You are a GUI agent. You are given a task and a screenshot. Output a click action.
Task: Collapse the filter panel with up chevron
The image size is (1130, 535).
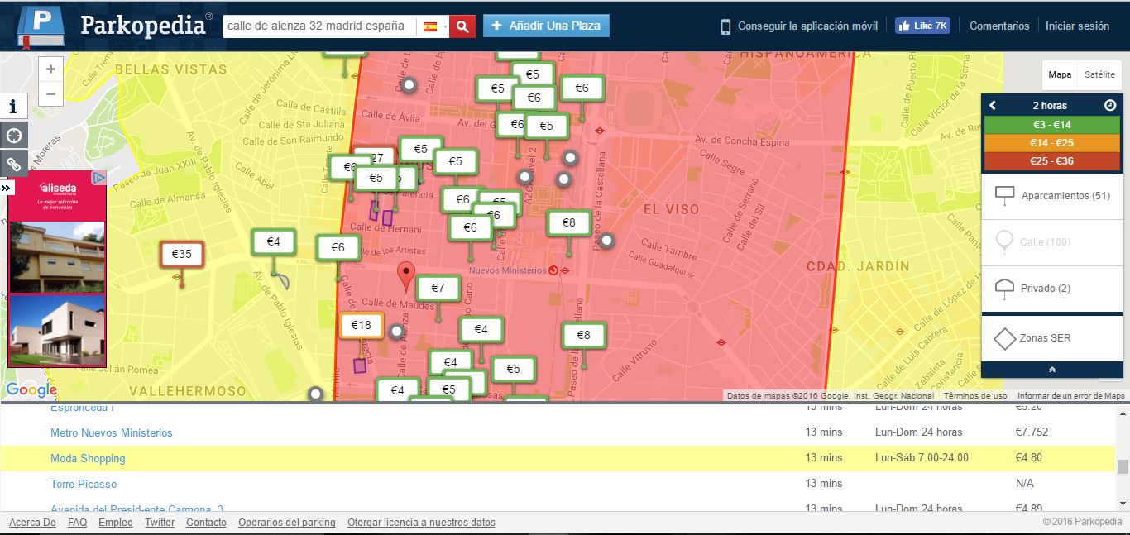[x=1051, y=370]
